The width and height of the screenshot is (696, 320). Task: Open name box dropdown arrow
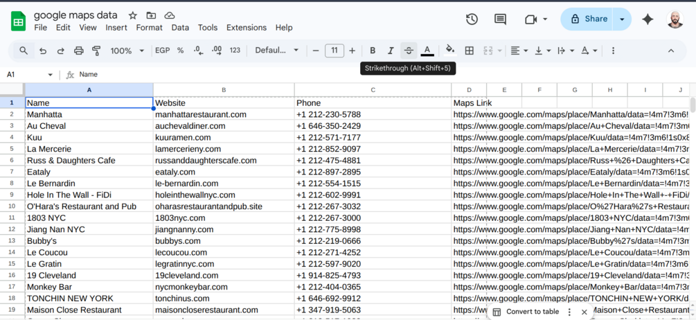(x=50, y=75)
